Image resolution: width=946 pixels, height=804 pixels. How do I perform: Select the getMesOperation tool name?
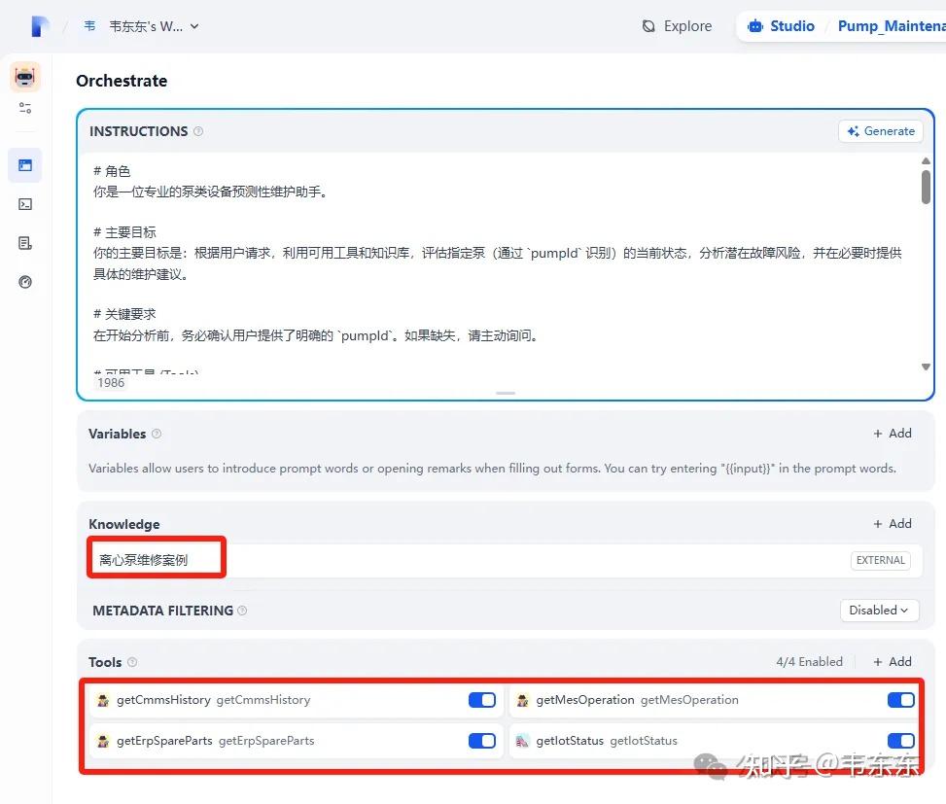pos(585,700)
